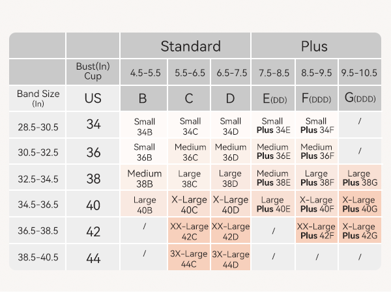The image size is (391, 293).
Task: Select the XX-Large Plus 42F cell
Action: tap(316, 230)
